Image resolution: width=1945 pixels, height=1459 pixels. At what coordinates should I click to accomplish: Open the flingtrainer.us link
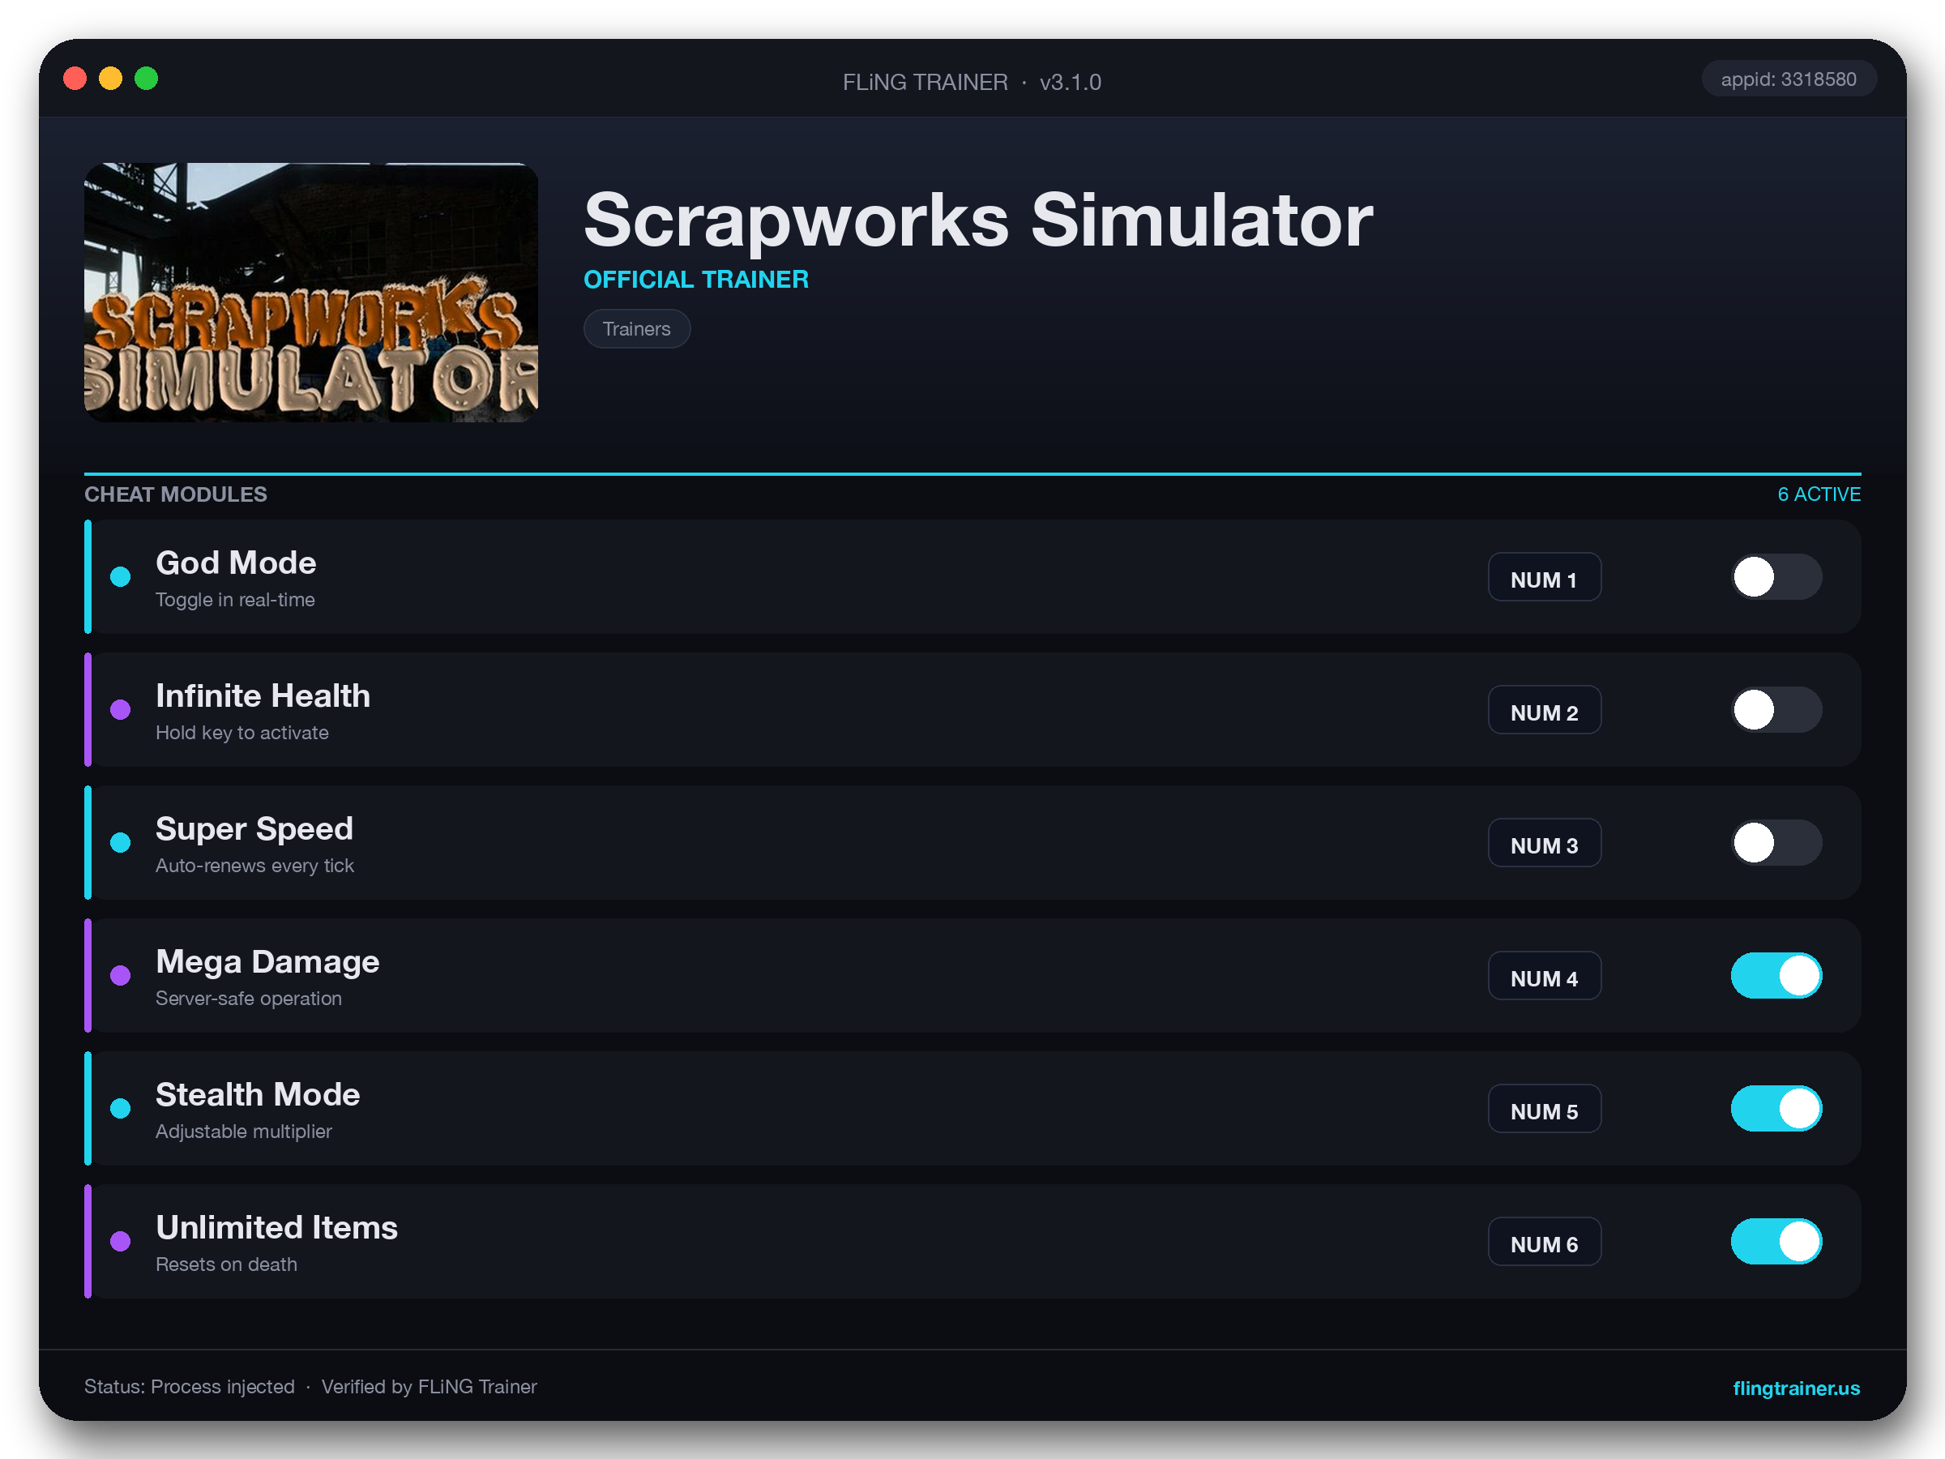(x=1796, y=1387)
